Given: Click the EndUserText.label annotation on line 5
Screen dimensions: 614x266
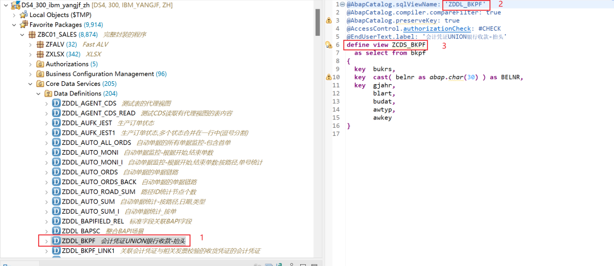Looking at the screenshot, I should [x=380, y=37].
